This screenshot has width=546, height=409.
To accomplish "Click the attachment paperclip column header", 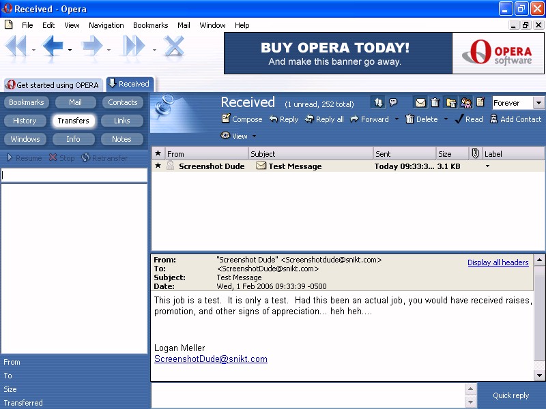I will [475, 153].
